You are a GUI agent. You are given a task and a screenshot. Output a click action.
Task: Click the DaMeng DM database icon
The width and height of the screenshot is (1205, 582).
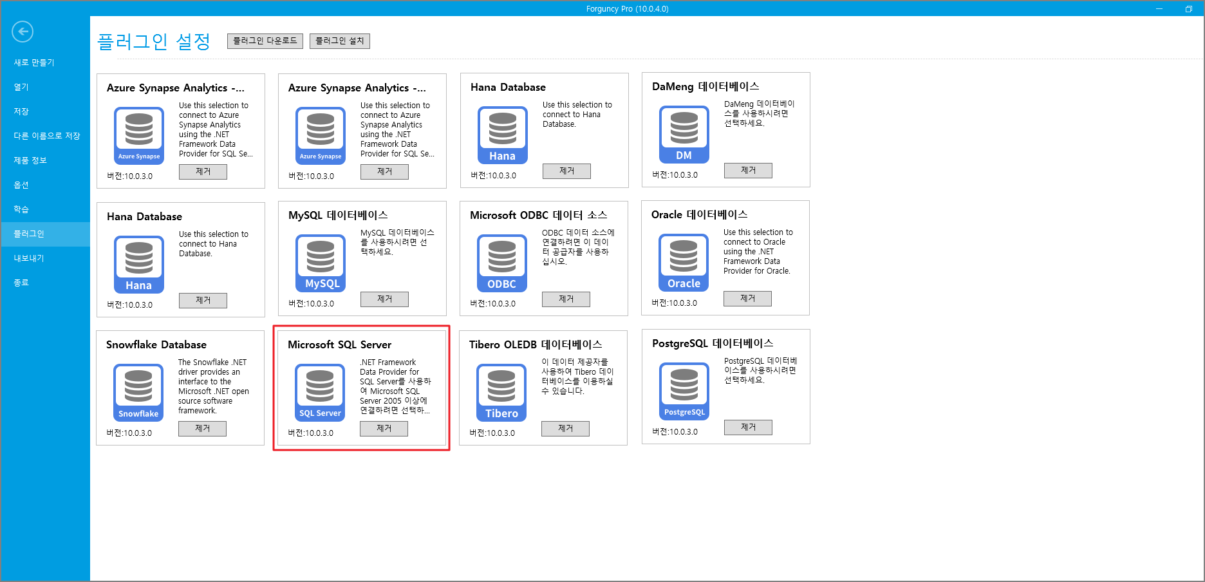pos(684,135)
